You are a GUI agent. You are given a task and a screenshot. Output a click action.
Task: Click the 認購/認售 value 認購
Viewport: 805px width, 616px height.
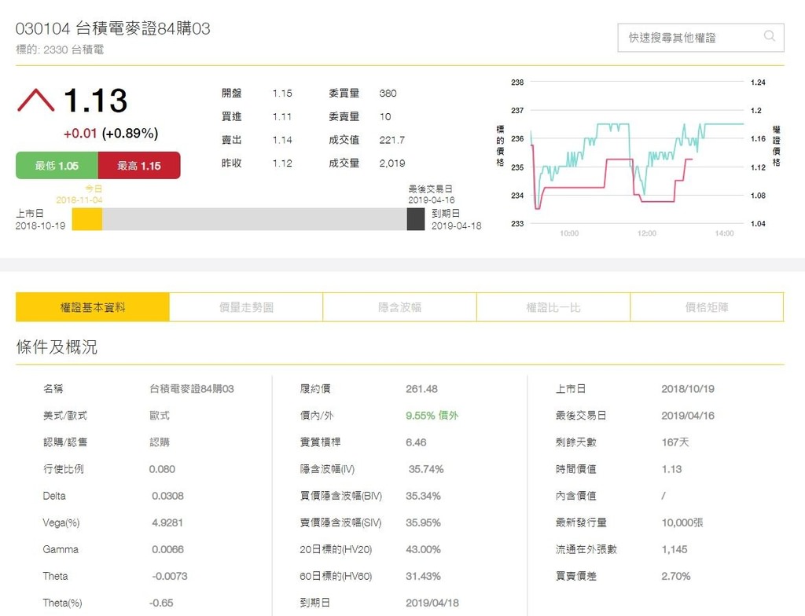tap(159, 442)
